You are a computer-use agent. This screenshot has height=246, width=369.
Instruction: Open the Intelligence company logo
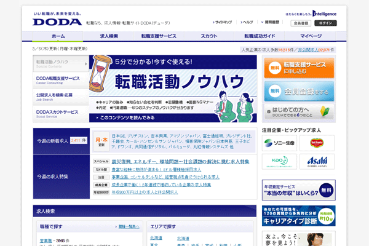[324, 14]
